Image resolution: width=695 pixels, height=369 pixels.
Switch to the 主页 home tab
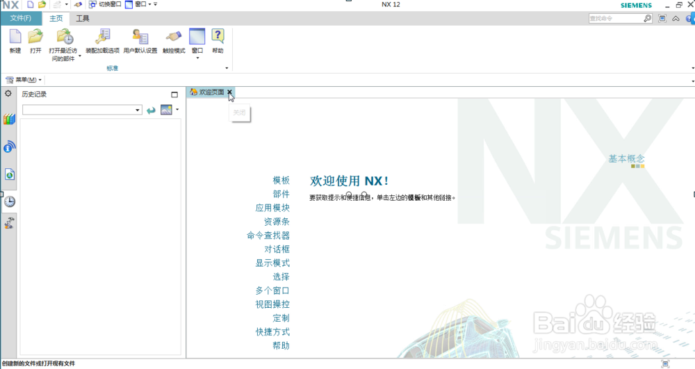[56, 18]
